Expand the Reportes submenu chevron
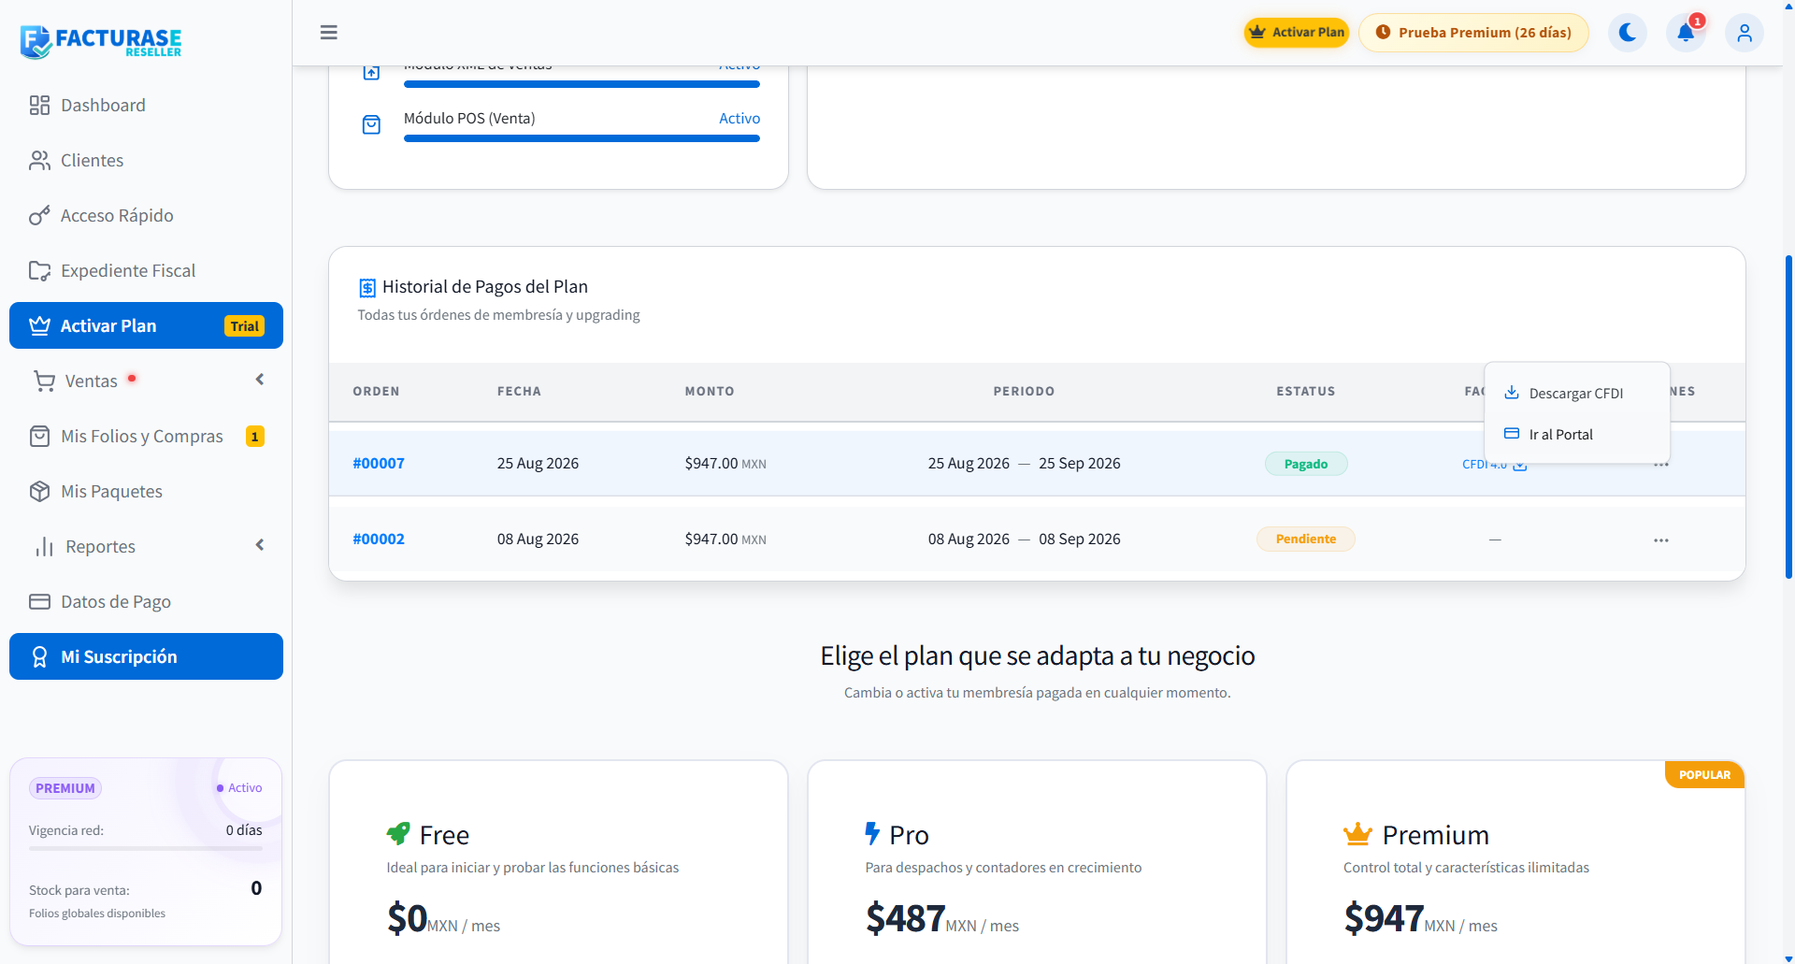This screenshot has width=1795, height=964. pyautogui.click(x=260, y=545)
